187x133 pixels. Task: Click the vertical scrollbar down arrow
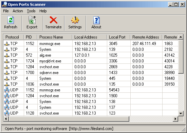pos(181,113)
